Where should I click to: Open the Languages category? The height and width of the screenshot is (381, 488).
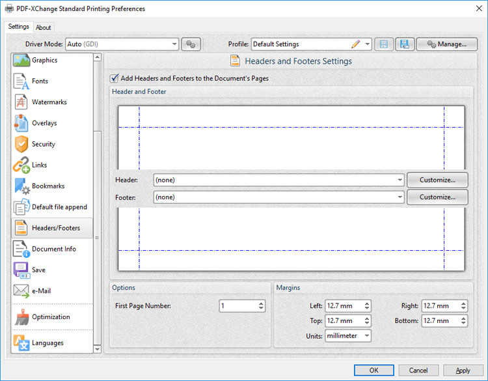point(52,343)
